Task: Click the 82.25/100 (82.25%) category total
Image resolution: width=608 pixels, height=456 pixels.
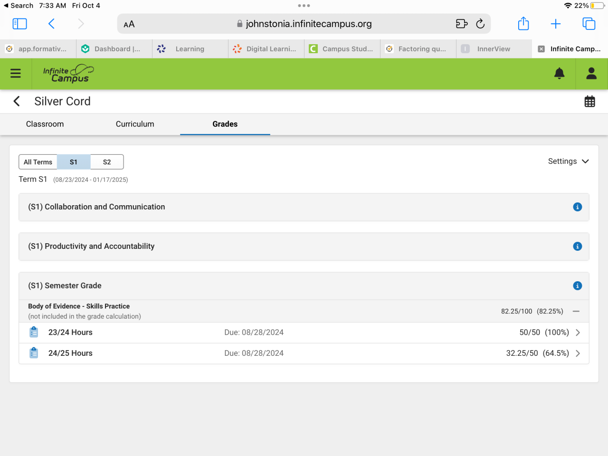Action: (532, 312)
